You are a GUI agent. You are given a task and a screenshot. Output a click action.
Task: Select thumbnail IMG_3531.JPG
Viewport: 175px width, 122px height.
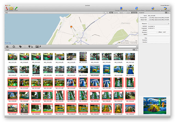tap(83, 56)
